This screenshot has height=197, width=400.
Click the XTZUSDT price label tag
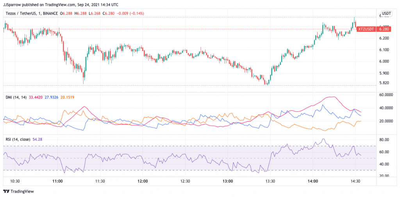coord(366,29)
